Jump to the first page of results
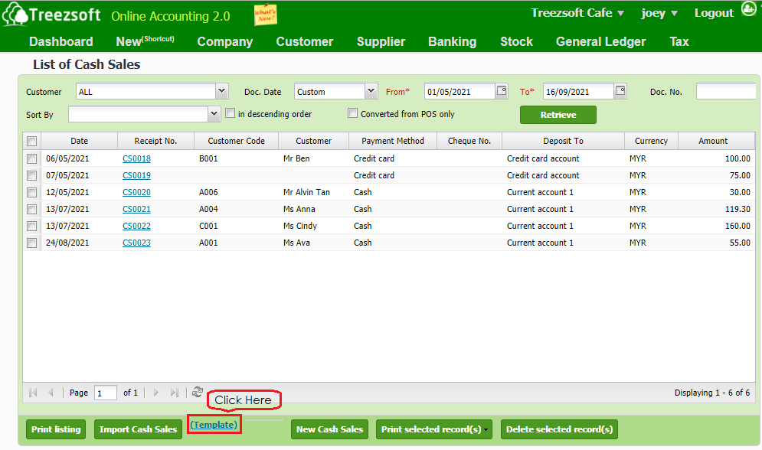The width and height of the screenshot is (762, 450). click(x=32, y=392)
